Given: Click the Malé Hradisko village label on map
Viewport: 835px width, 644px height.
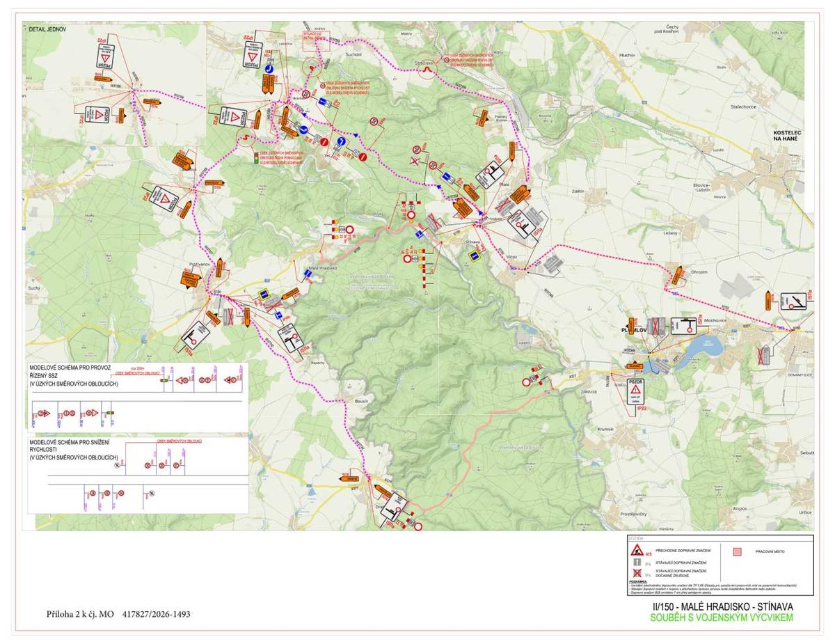Looking at the screenshot, I should 323,268.
